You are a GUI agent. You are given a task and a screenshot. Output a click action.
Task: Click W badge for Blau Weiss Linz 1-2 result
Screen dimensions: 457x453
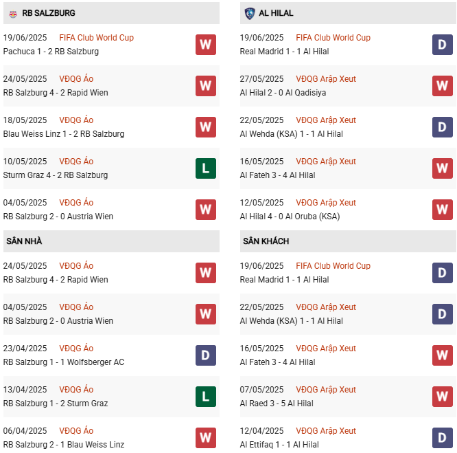(x=205, y=127)
